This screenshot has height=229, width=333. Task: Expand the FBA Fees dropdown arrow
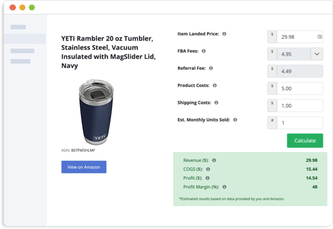pos(317,54)
